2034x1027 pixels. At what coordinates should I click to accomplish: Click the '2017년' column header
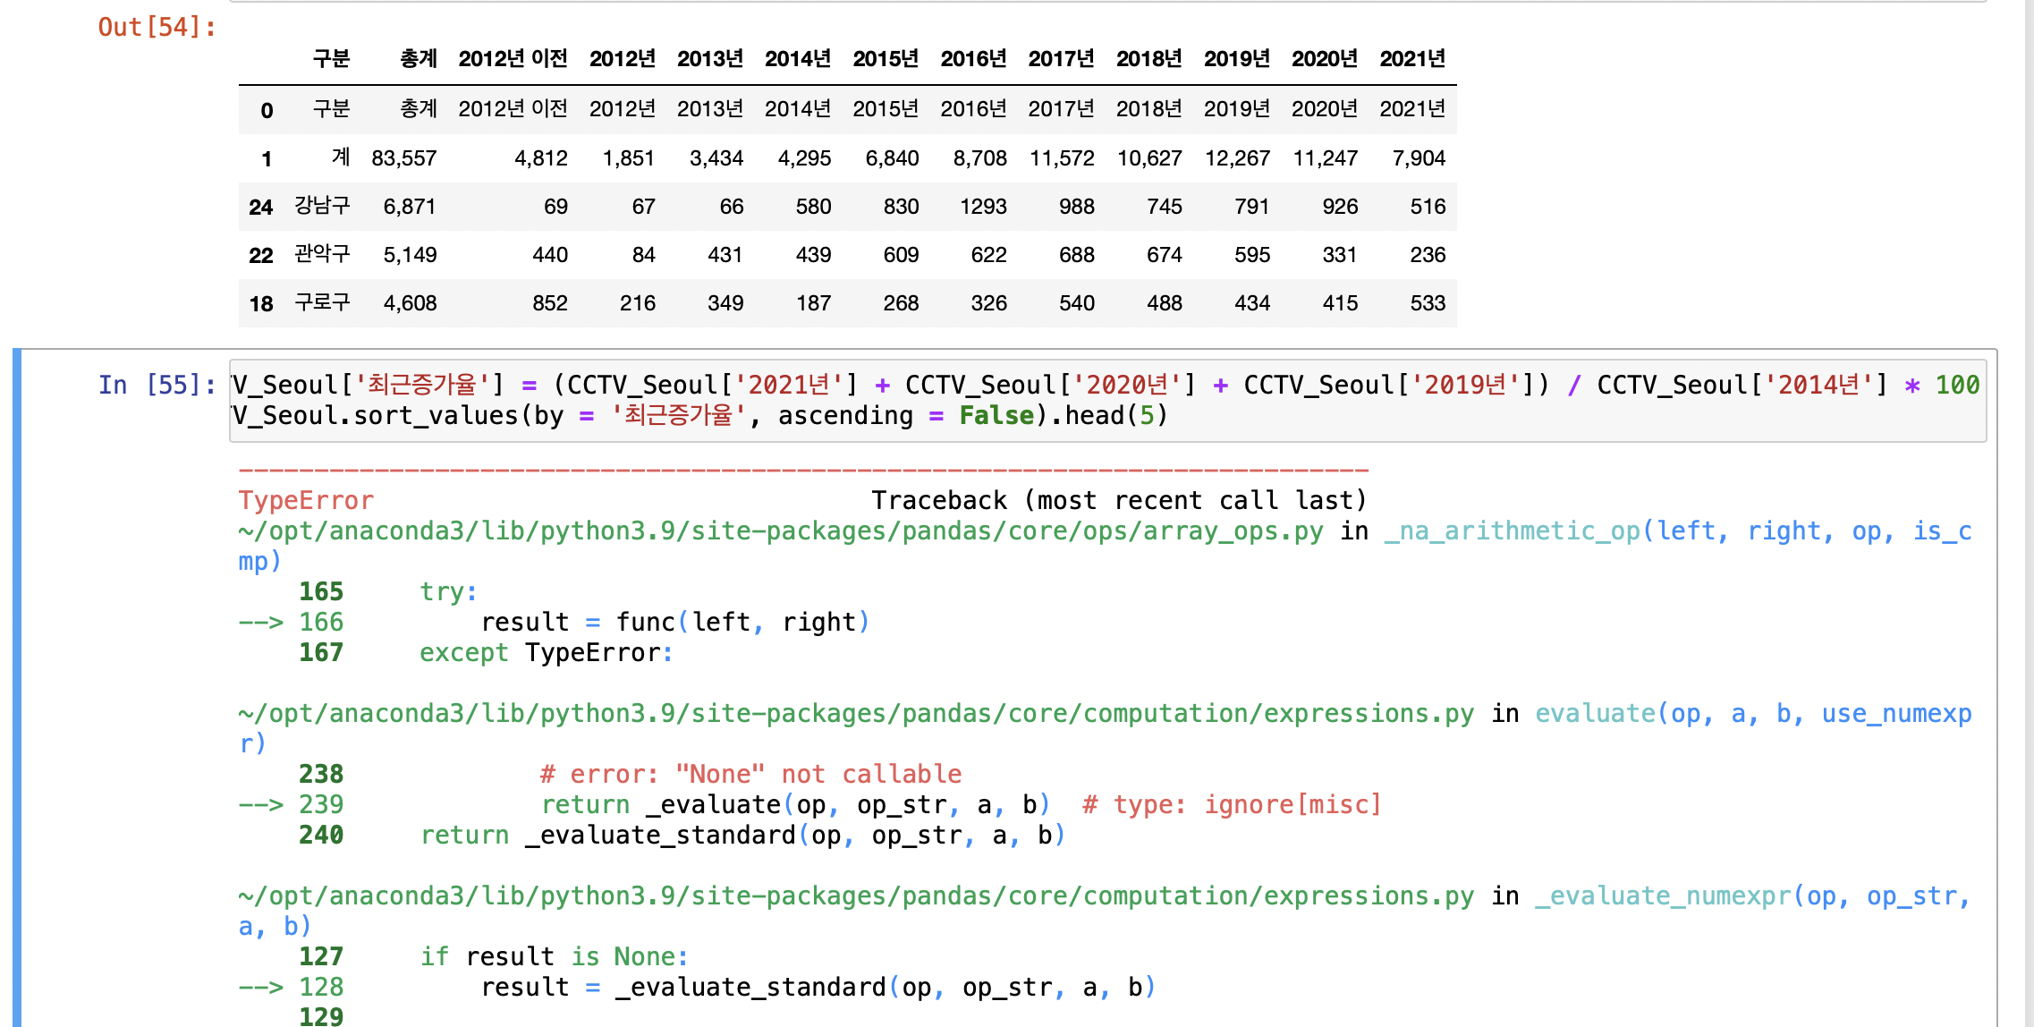[x=1061, y=59]
